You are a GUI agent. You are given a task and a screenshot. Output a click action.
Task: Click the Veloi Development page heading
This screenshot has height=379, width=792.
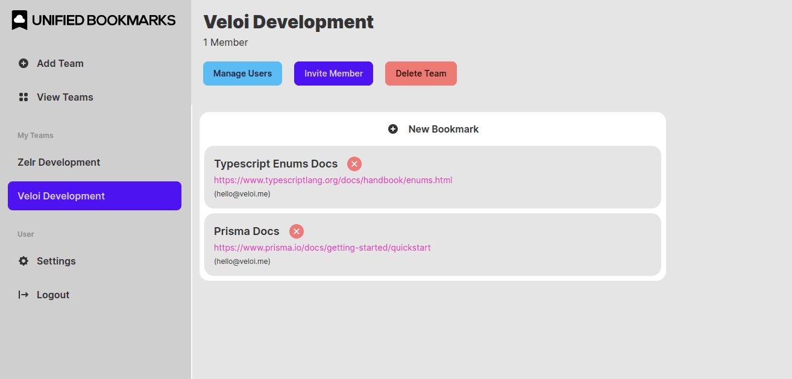(288, 22)
